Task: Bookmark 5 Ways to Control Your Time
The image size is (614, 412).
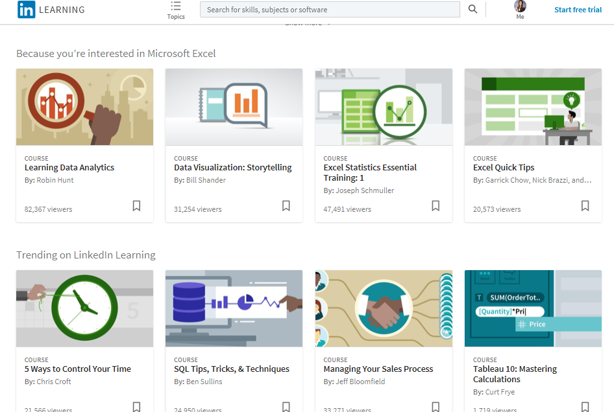Action: 136,407
